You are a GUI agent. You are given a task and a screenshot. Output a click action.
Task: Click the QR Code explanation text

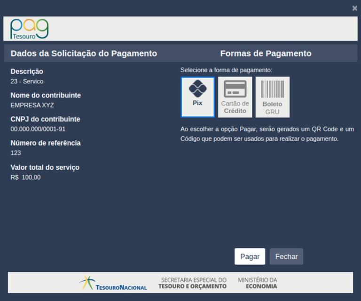point(267,134)
